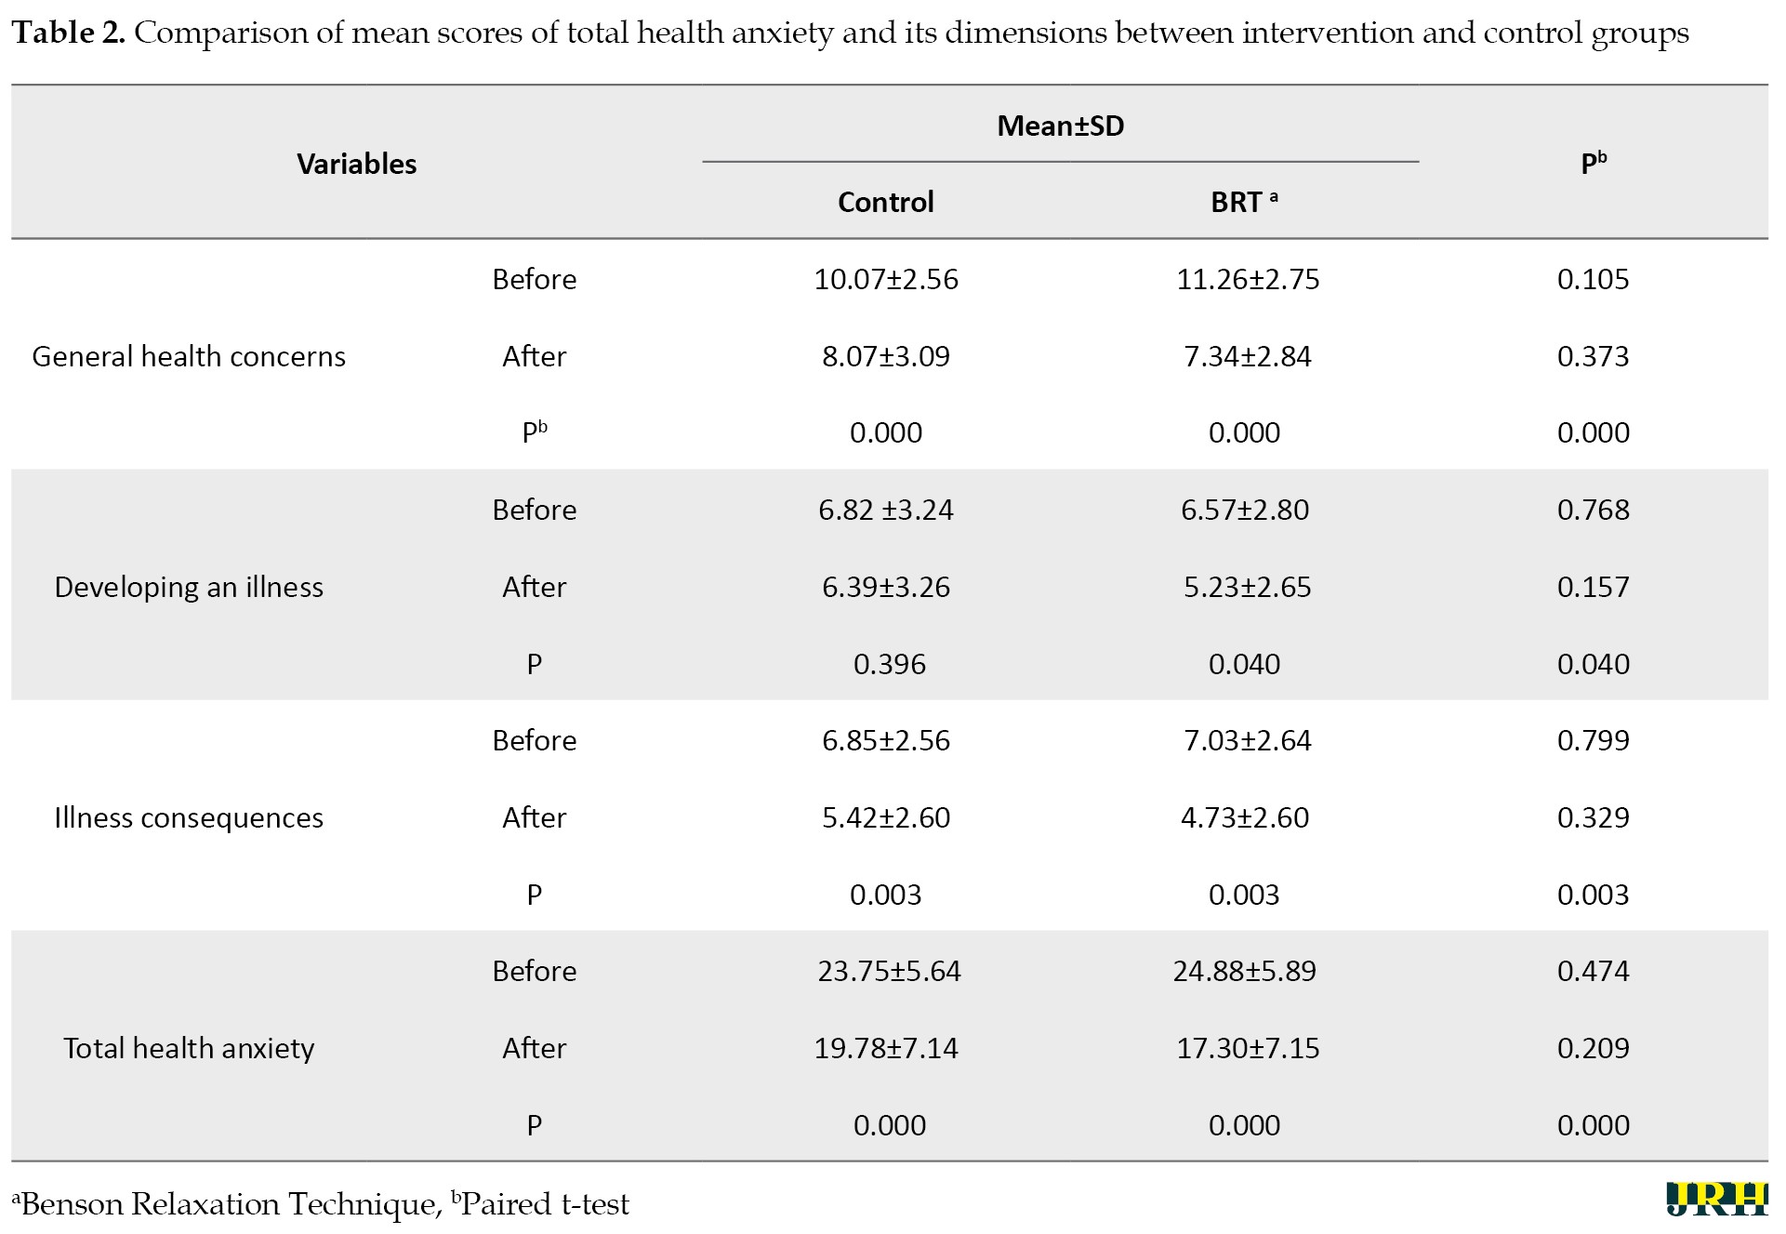Viewport: 1786px width, 1234px height.
Task: Click the JRH journal logo
Action: (x=1716, y=1198)
